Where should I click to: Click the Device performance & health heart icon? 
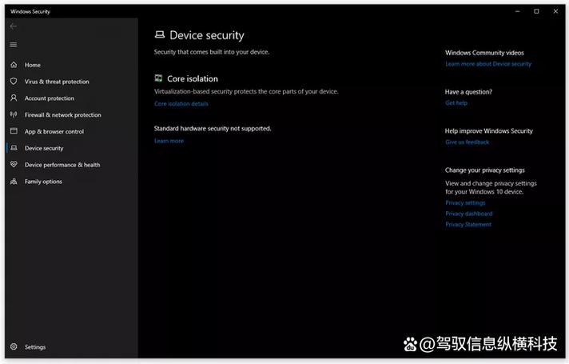pyautogui.click(x=14, y=165)
